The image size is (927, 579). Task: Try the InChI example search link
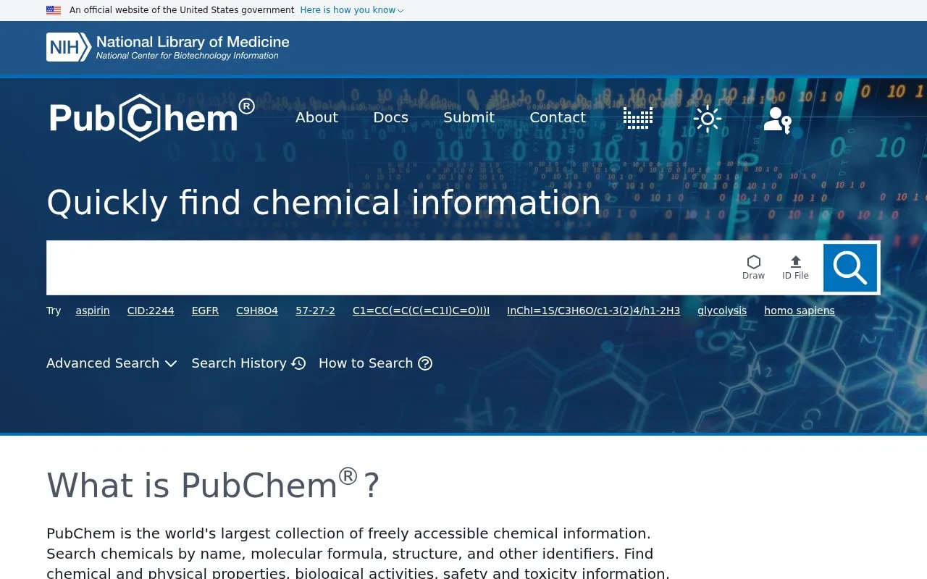[x=593, y=310]
